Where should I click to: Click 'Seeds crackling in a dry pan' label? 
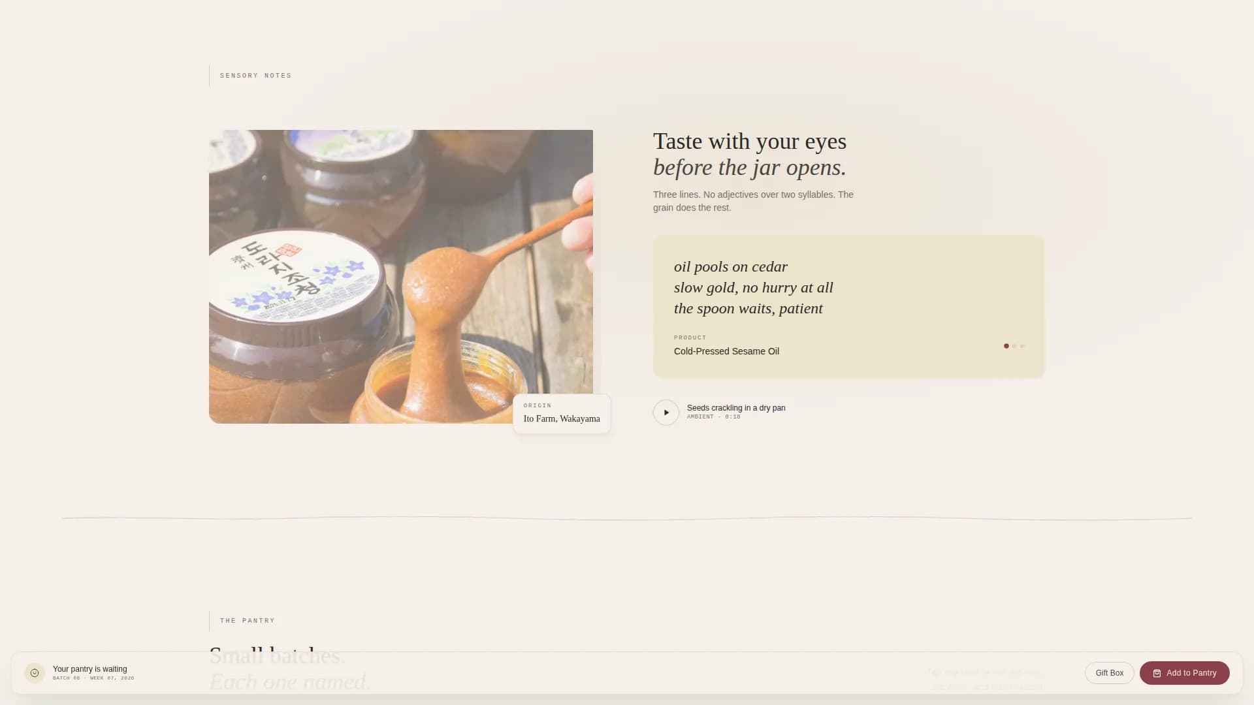click(736, 408)
